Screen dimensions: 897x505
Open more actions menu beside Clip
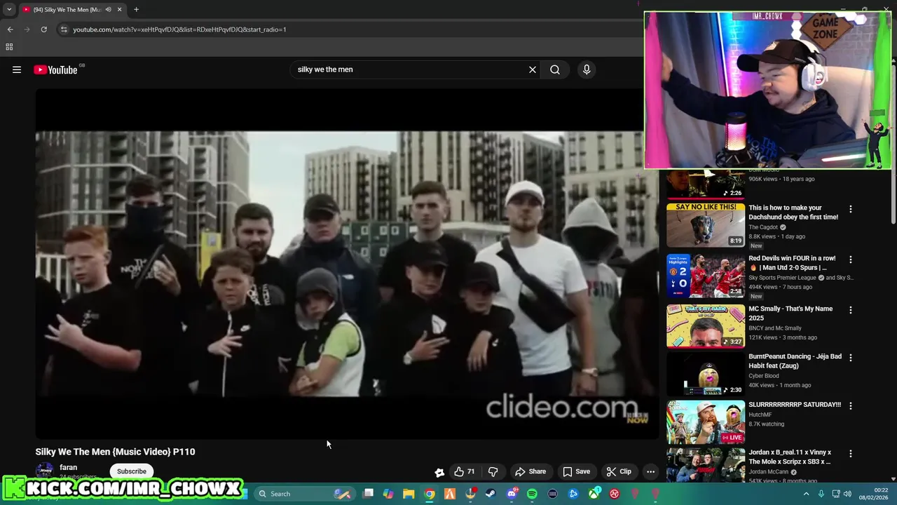coord(650,471)
